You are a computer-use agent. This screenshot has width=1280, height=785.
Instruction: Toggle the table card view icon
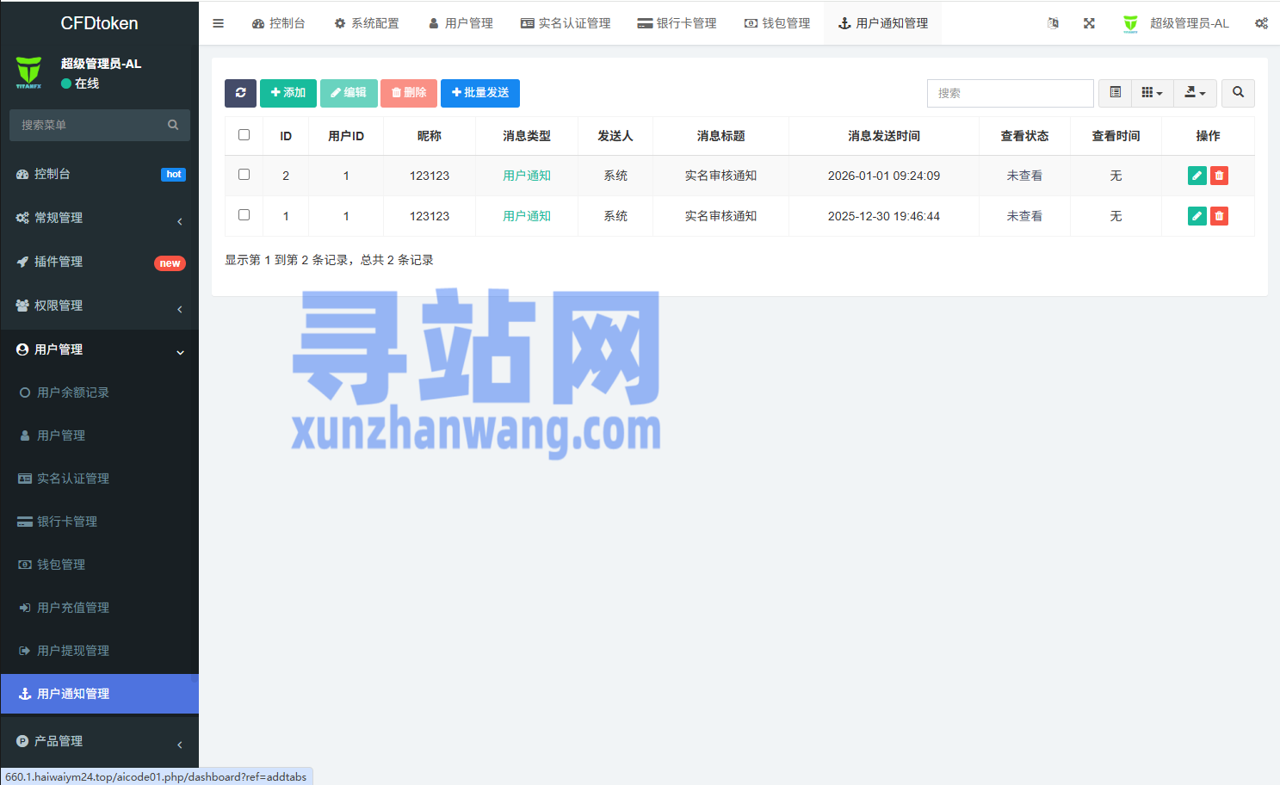1116,93
